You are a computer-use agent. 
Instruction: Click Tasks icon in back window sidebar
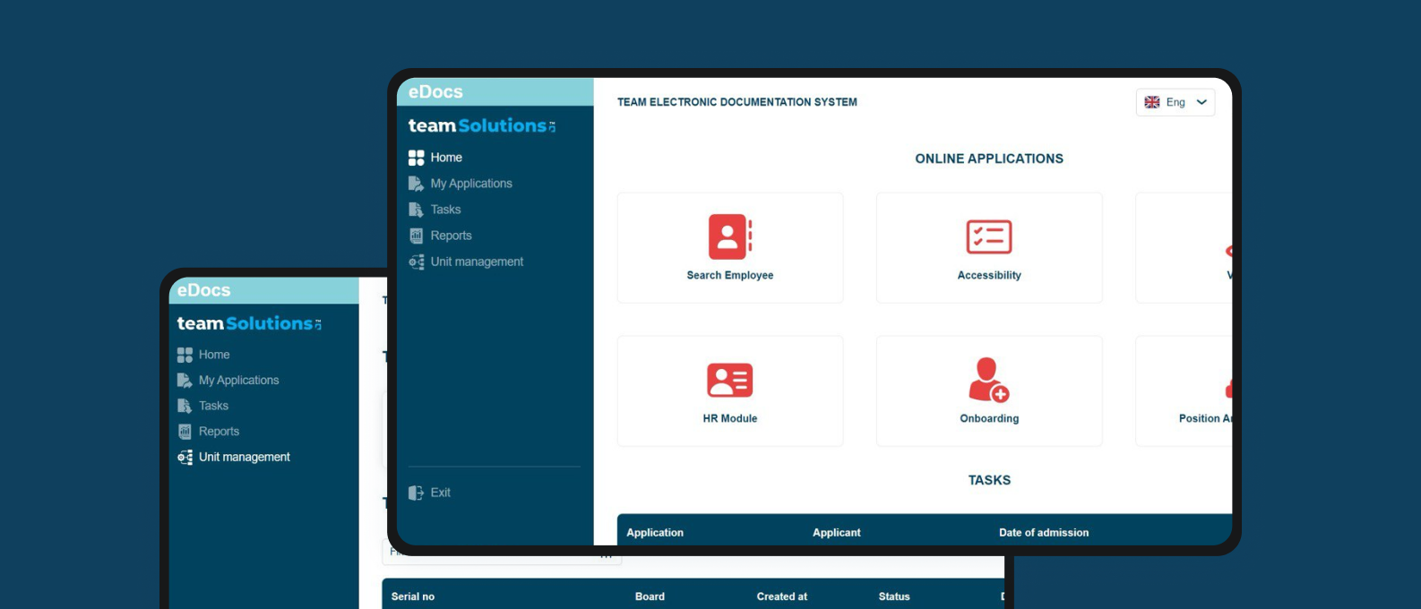[185, 406]
